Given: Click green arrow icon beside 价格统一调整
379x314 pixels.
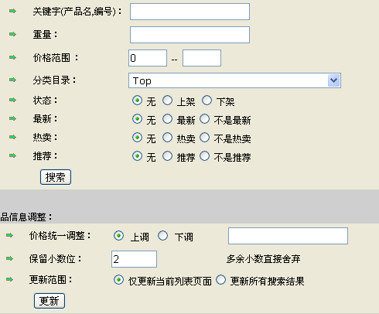Looking at the screenshot, I should (9, 235).
